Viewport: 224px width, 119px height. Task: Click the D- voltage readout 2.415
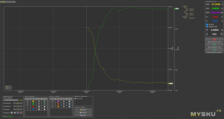click(215, 21)
